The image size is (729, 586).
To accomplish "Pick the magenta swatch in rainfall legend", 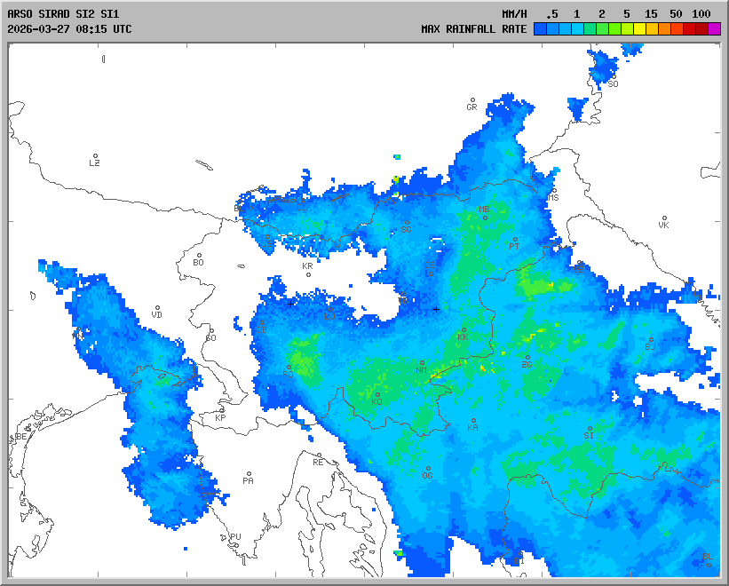I will [715, 28].
